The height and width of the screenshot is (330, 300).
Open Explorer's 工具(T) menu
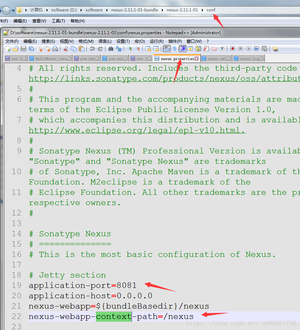[x=58, y=21]
